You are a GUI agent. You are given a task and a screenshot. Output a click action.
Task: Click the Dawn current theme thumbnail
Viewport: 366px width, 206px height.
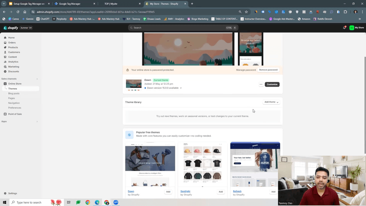click(134, 85)
